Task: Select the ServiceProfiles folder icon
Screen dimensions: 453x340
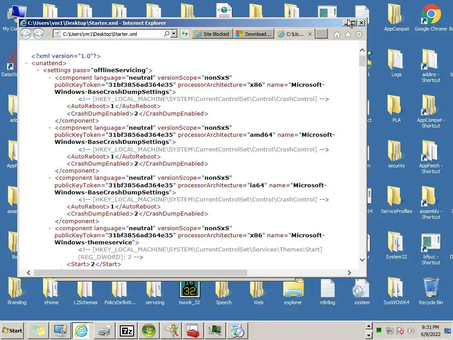Action: click(396, 200)
